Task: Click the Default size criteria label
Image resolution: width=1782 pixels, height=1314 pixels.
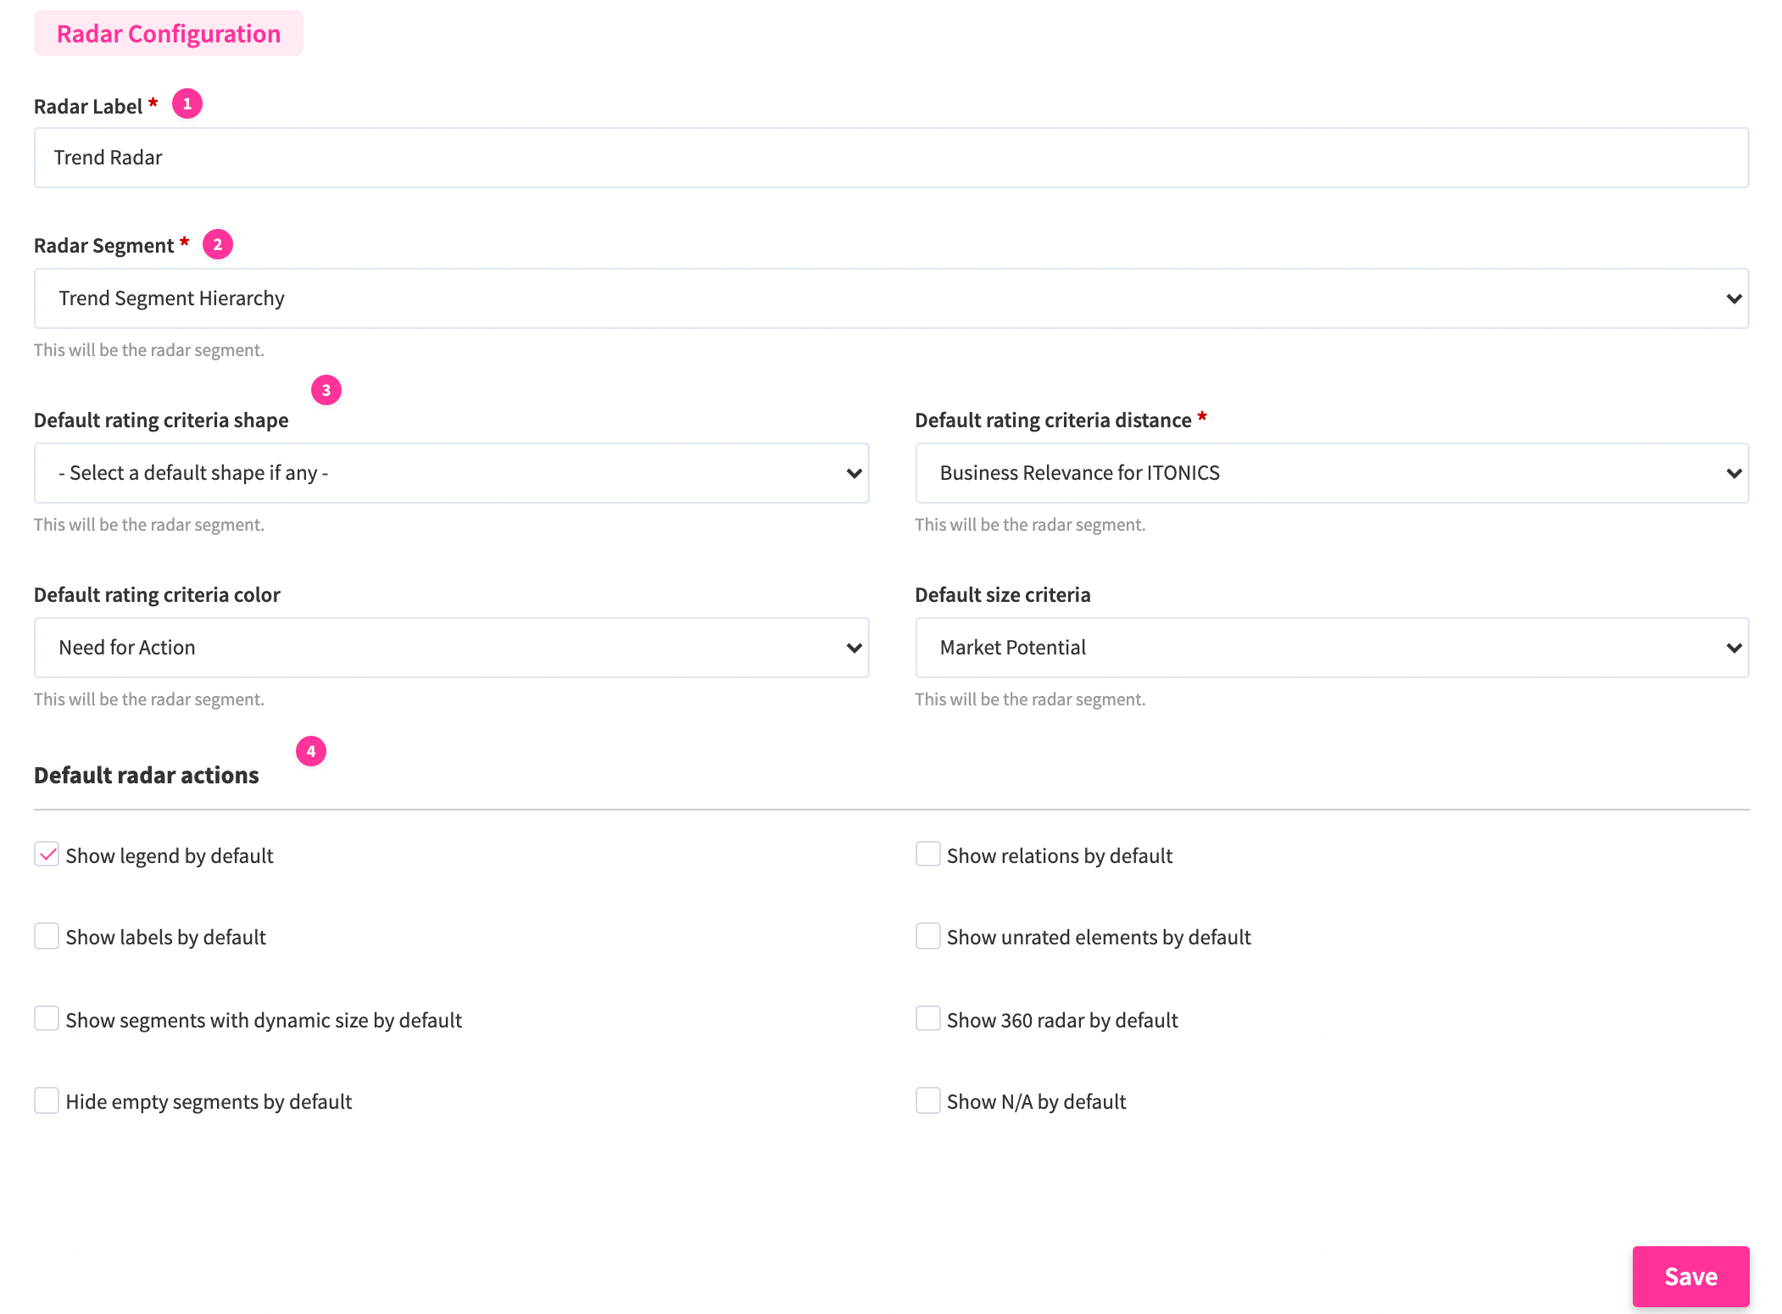Action: click(1003, 595)
